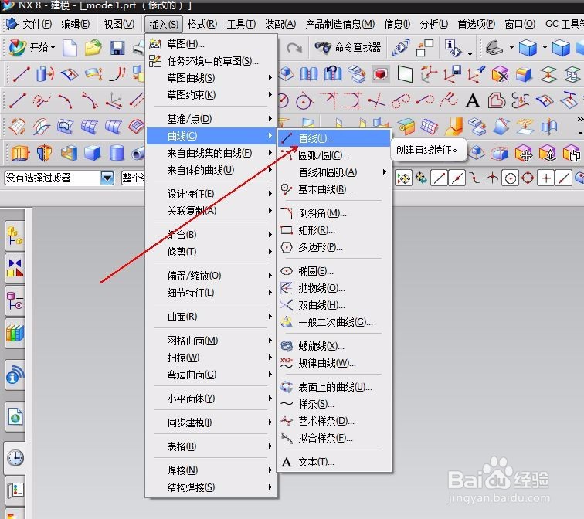The image size is (584, 519).
Task: Click the Start (开始) button
Action: coord(32,47)
